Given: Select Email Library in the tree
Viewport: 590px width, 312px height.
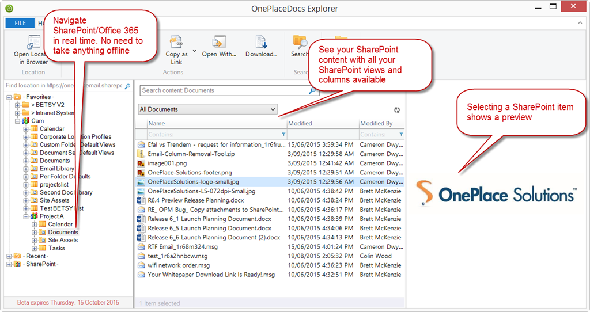Looking at the screenshot, I should coord(56,169).
